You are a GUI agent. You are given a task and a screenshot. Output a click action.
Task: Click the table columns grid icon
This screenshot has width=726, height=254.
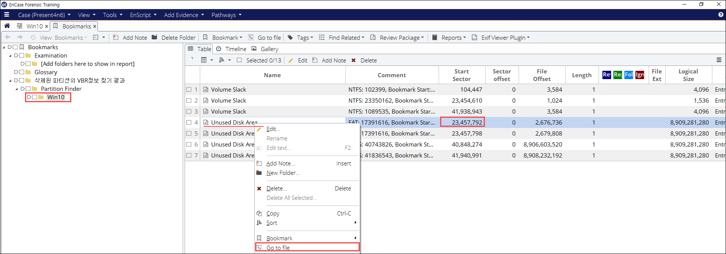[204, 60]
